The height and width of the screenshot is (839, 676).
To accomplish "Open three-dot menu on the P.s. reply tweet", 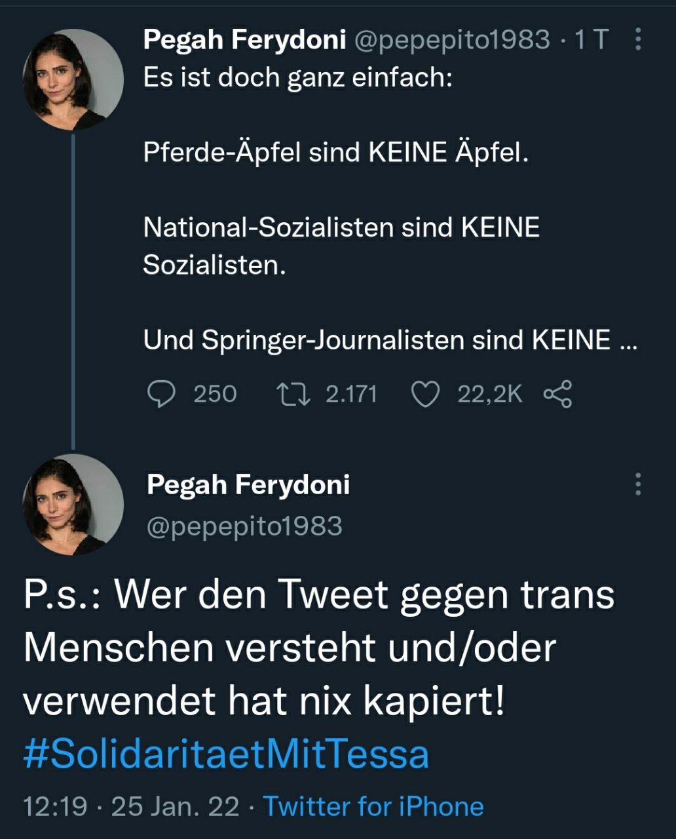I will pos(638,484).
